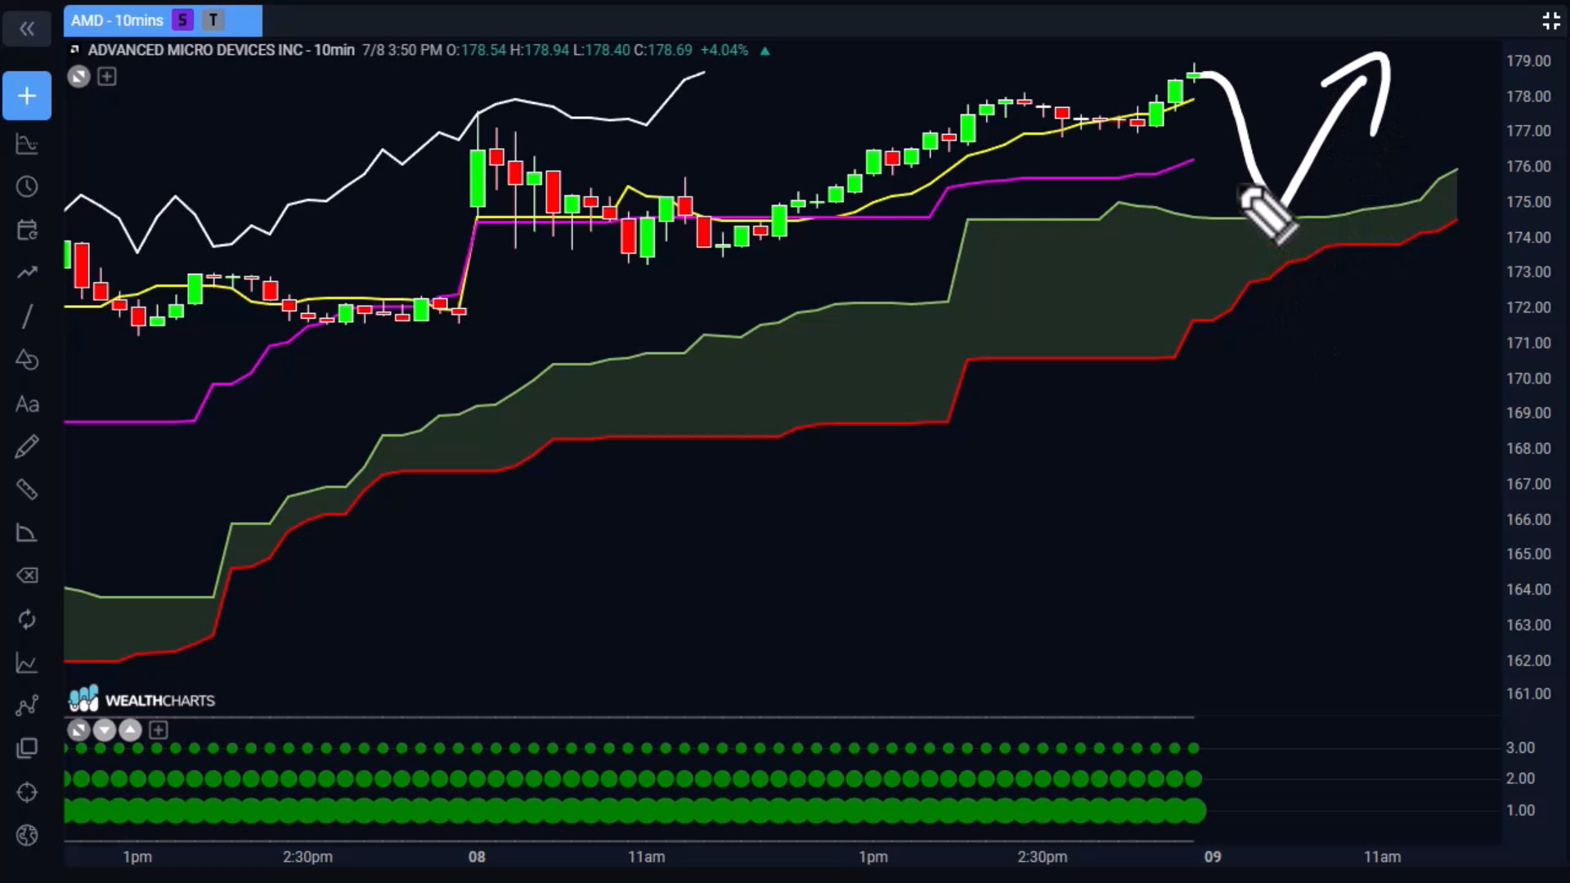The image size is (1570, 883).
Task: Click the round indicator icon in lower pane
Action: [x=78, y=730]
